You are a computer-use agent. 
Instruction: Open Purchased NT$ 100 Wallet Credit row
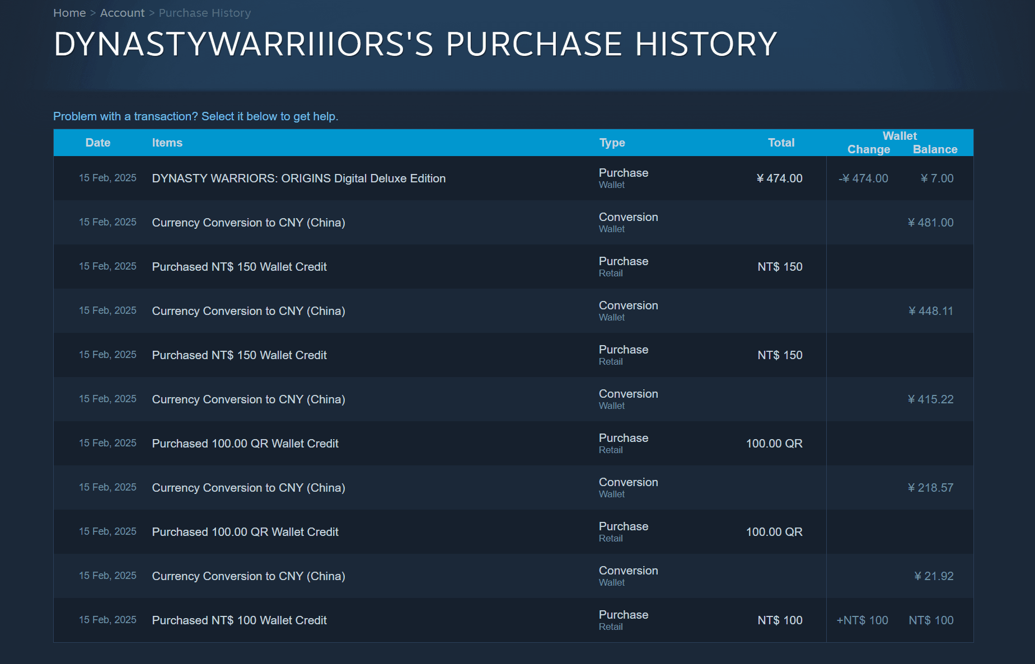pyautogui.click(x=513, y=620)
